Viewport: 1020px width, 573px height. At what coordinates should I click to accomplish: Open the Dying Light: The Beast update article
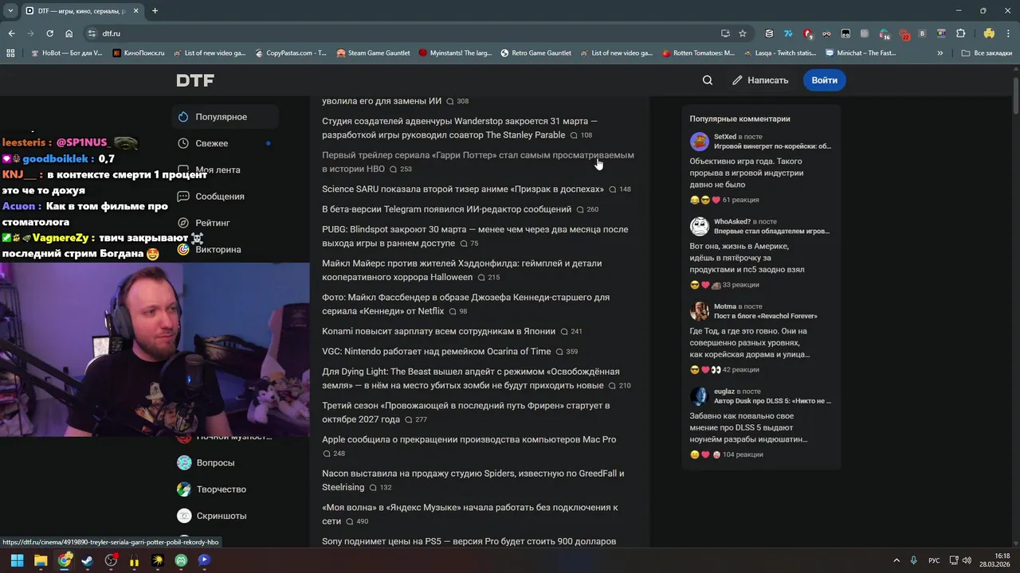[x=470, y=378]
